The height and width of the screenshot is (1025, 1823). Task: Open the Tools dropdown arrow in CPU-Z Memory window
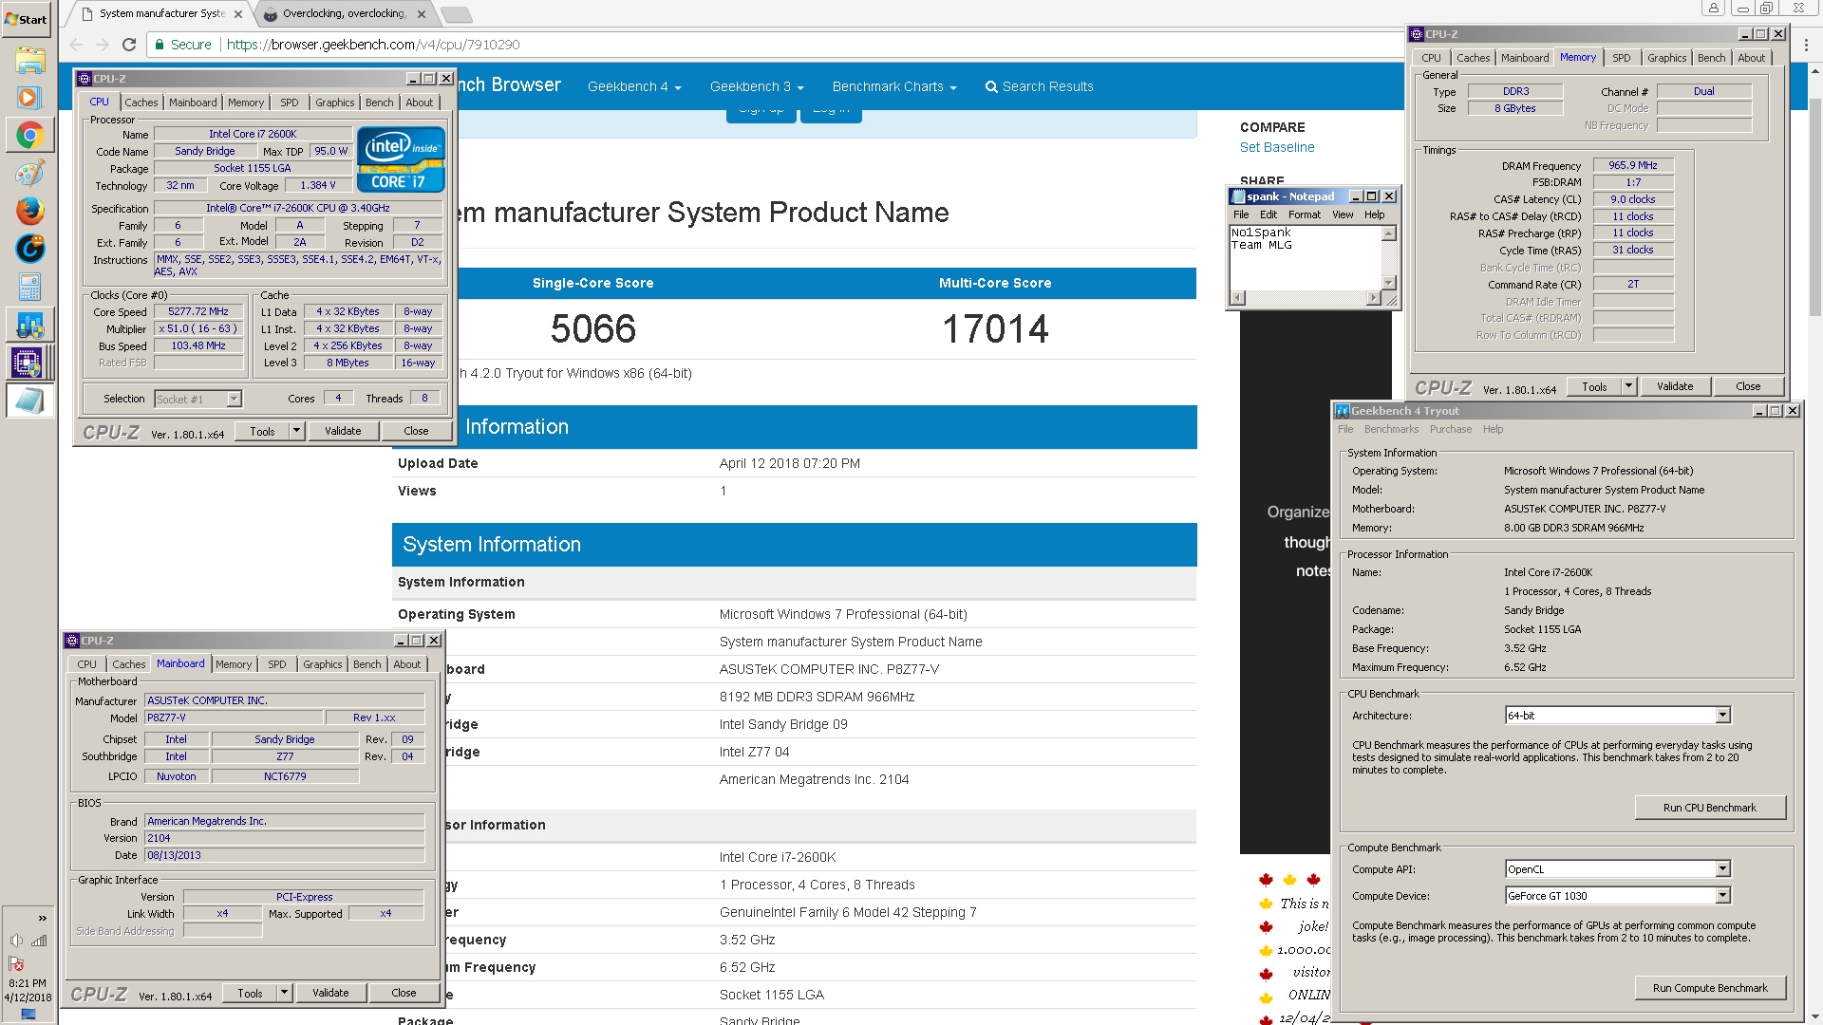coord(1628,386)
